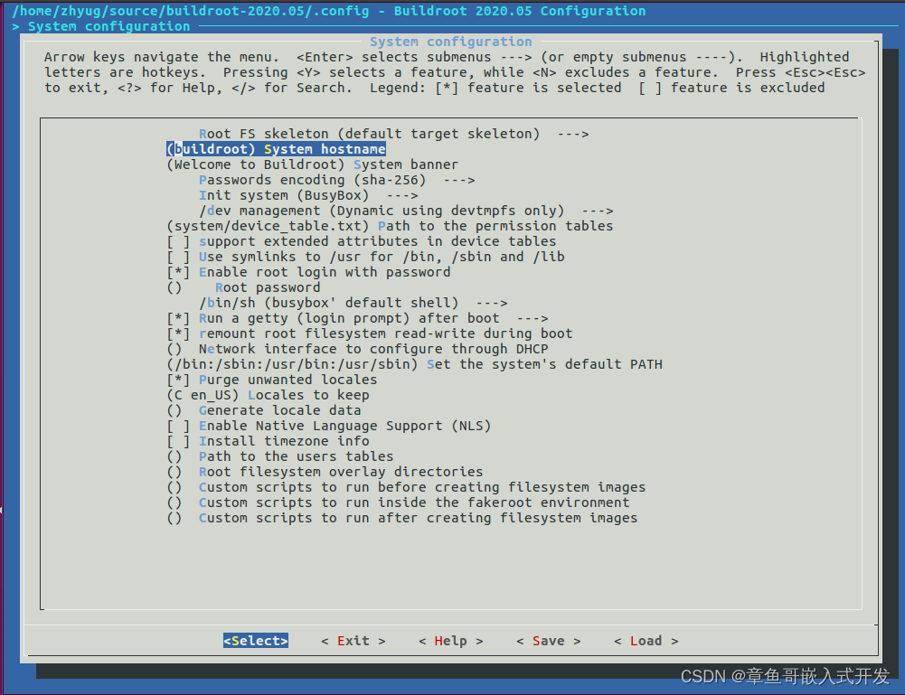905x695 pixels.
Task: Select Locales to keep entry
Action: click(268, 395)
